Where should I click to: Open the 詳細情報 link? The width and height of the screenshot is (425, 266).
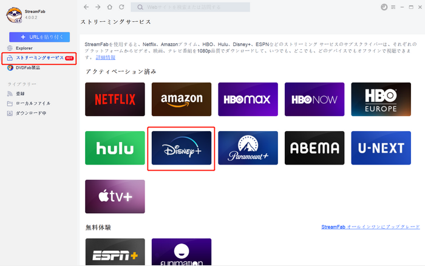106,58
